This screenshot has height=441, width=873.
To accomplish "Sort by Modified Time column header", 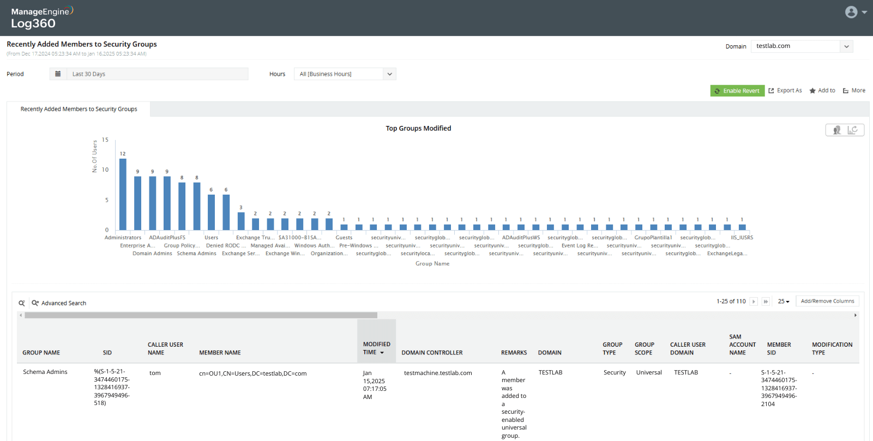I will [x=376, y=348].
